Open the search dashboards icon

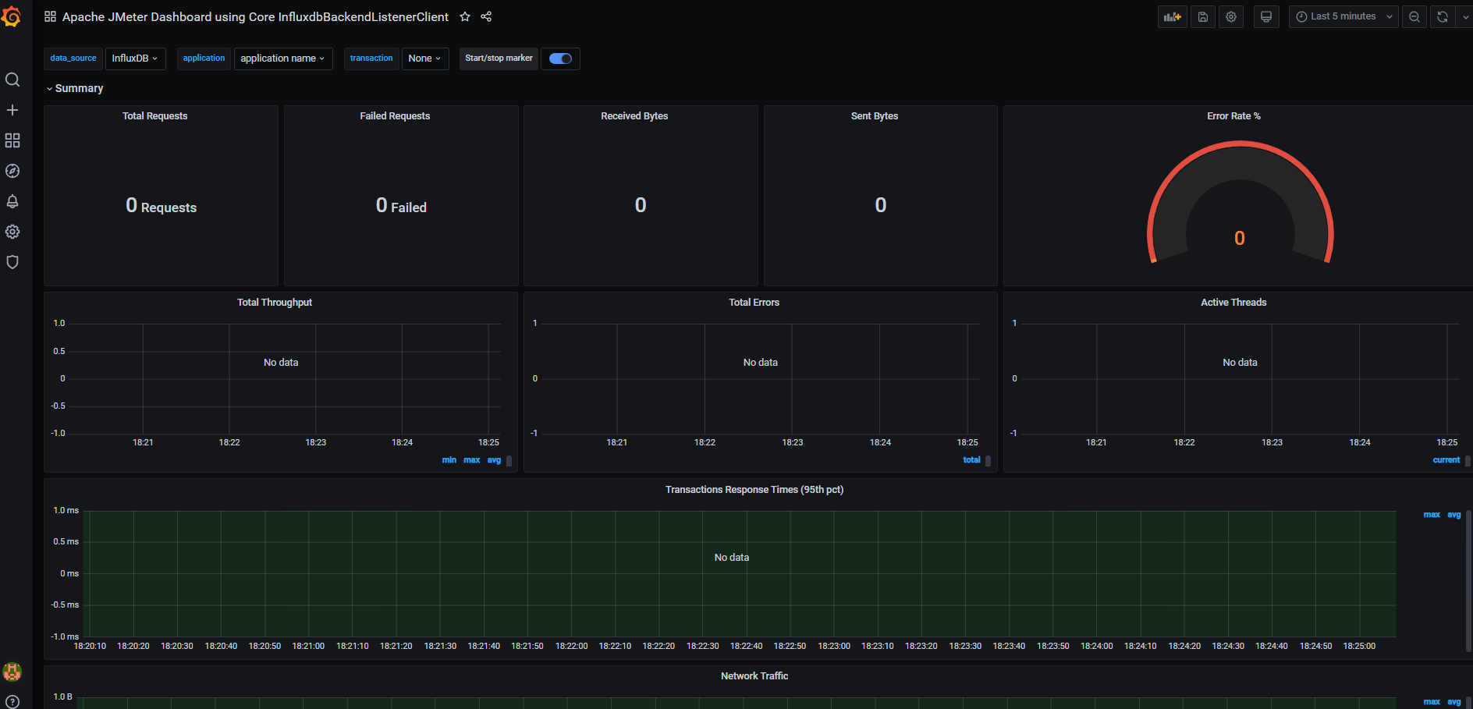(x=12, y=80)
